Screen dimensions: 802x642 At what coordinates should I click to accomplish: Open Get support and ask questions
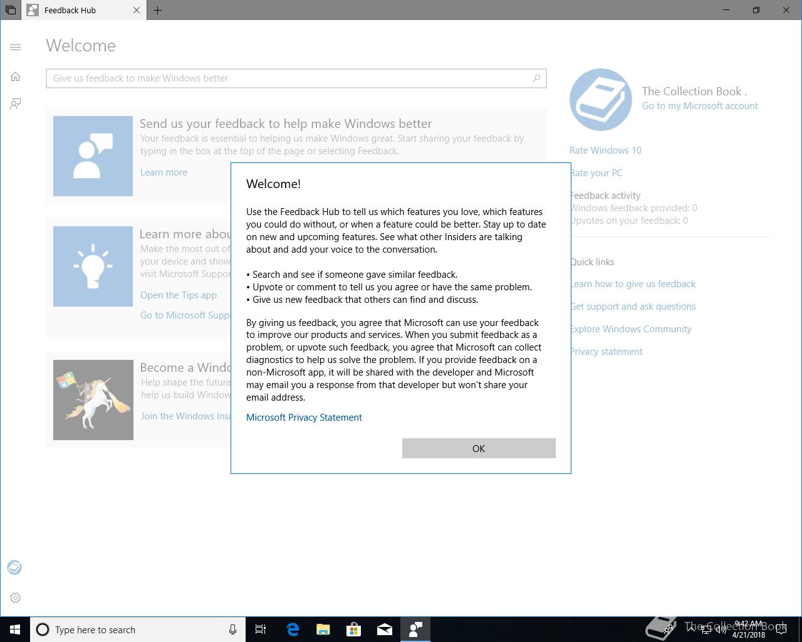[x=633, y=307]
